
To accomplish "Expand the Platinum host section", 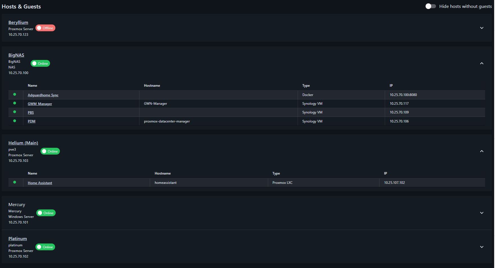I will coord(482,247).
